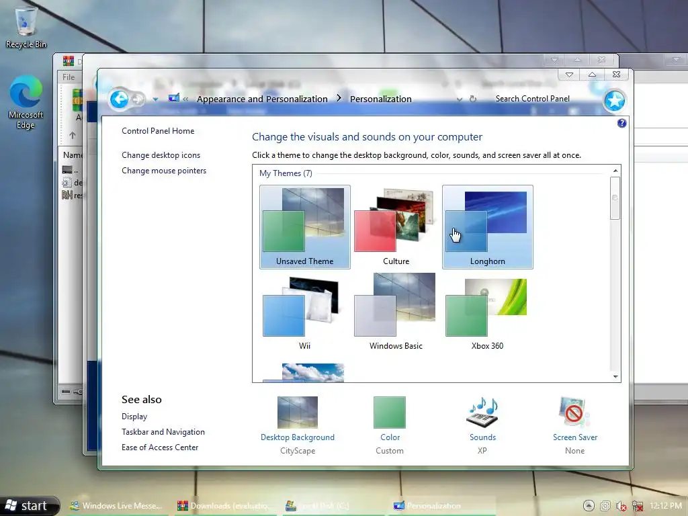Image resolution: width=688 pixels, height=516 pixels.
Task: Open the start menu
Action: pyautogui.click(x=29, y=506)
